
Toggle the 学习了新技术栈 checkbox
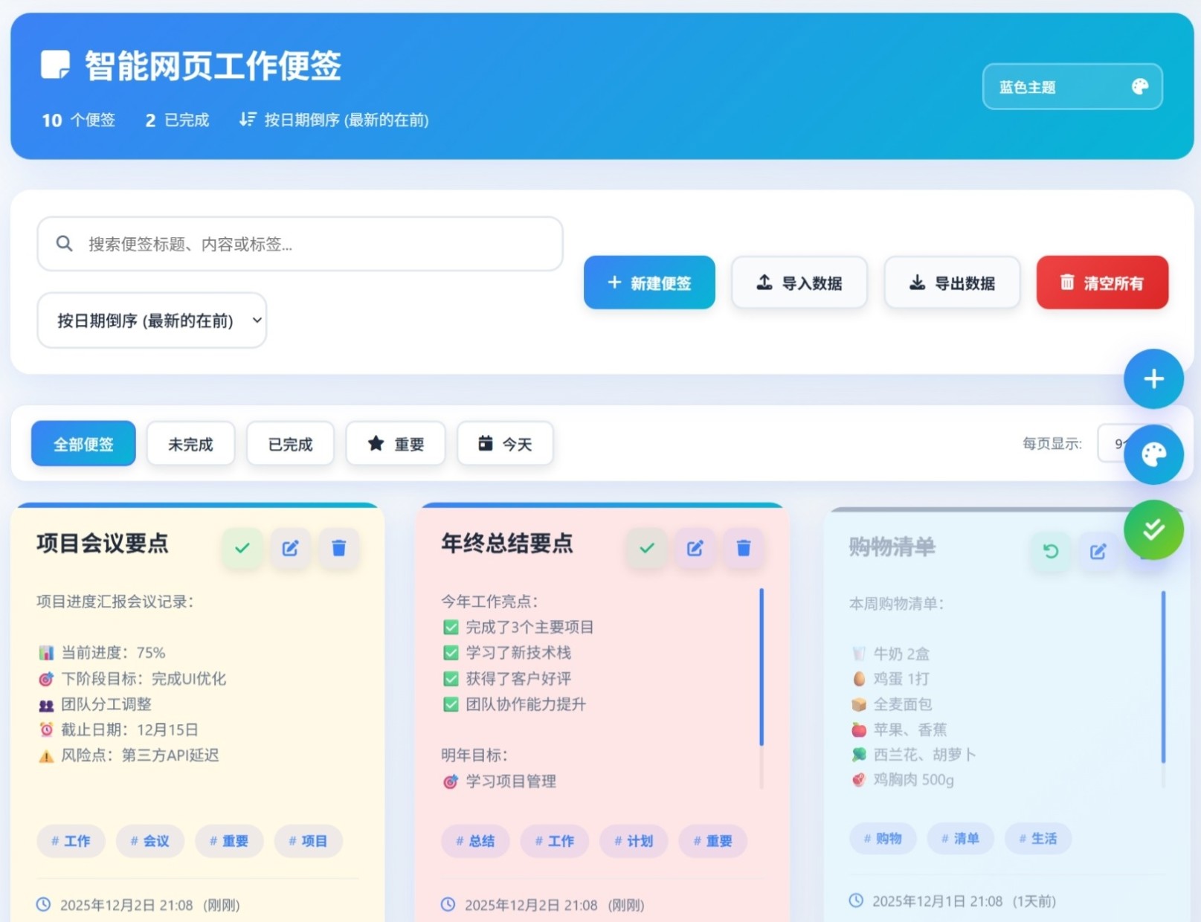coord(451,653)
